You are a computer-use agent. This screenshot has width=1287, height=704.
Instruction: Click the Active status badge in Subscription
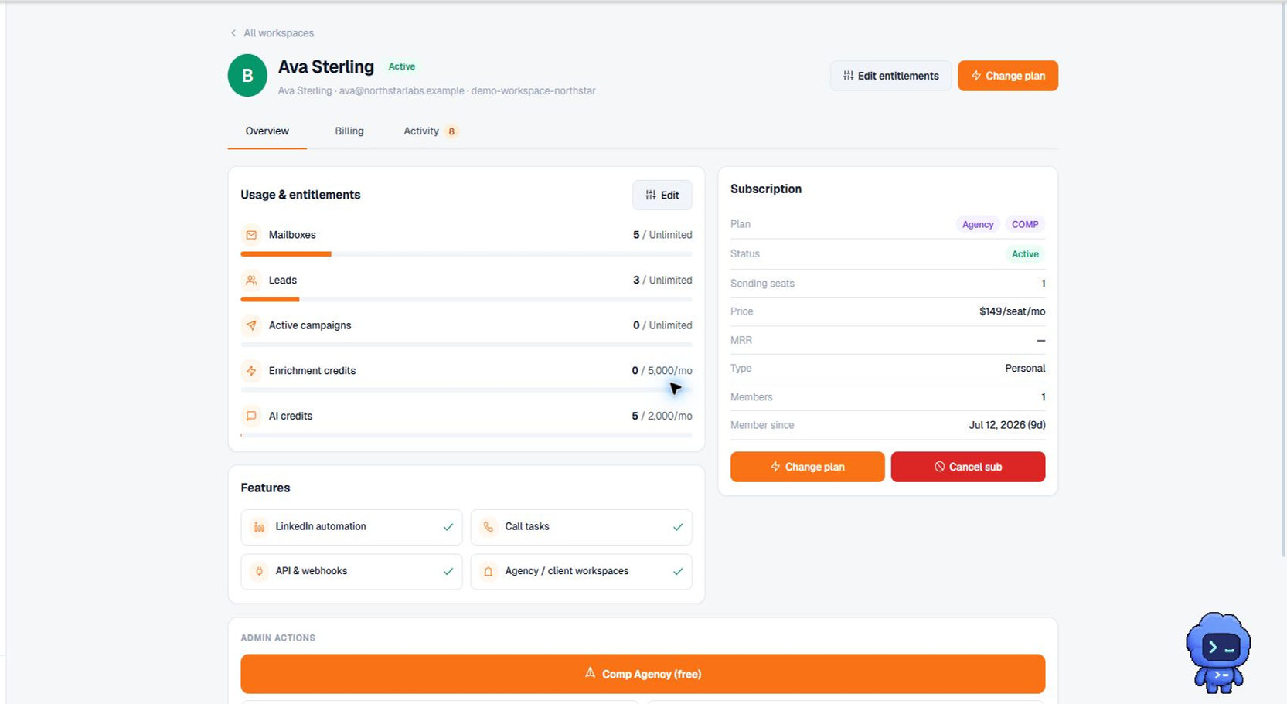[x=1025, y=254]
